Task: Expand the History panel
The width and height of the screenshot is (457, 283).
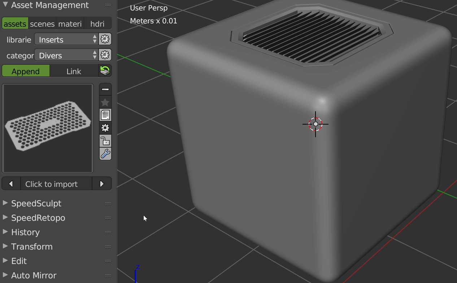Action: (x=5, y=232)
